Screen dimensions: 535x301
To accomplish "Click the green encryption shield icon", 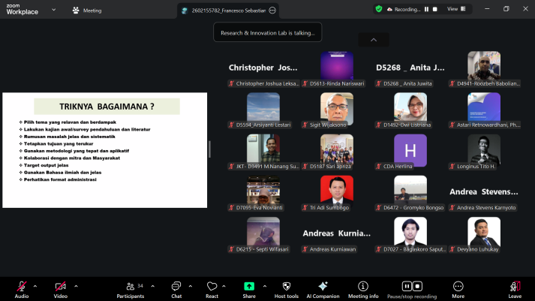I will click(x=379, y=9).
